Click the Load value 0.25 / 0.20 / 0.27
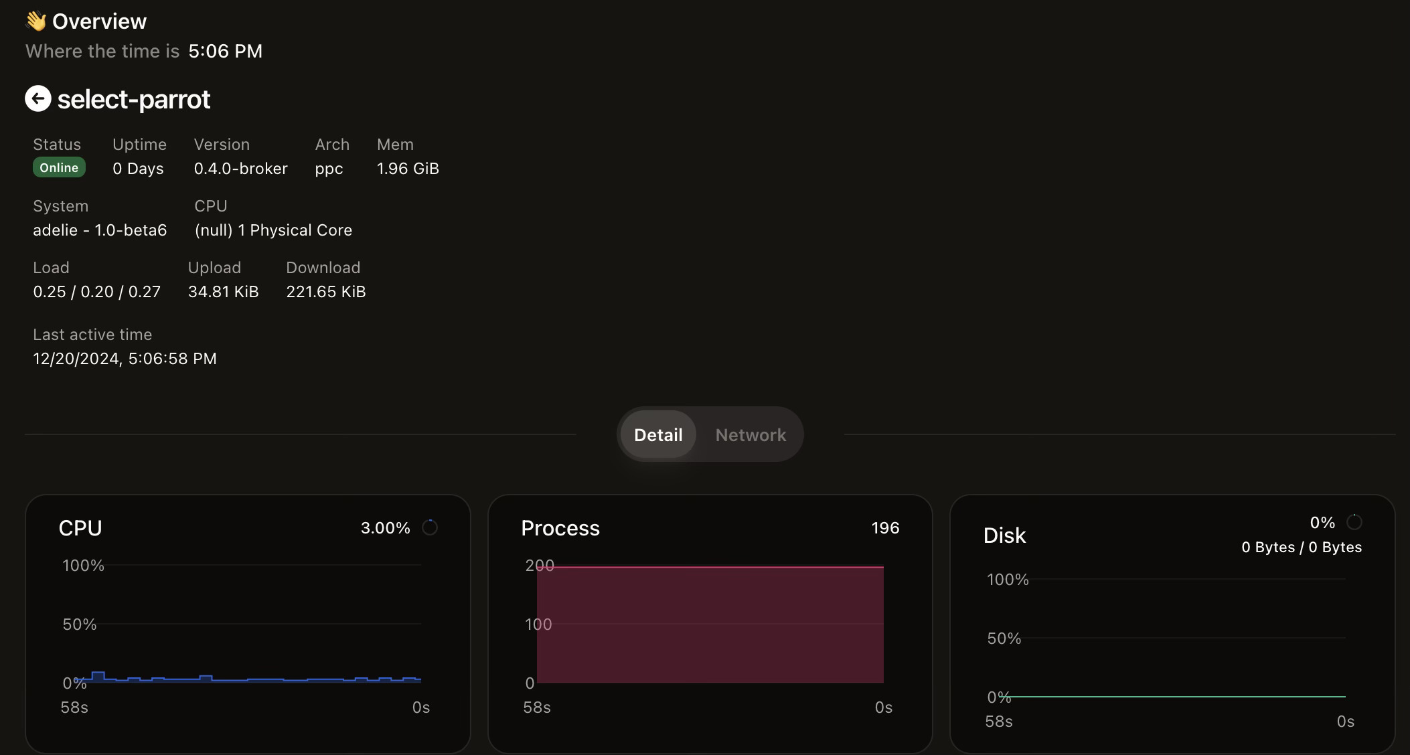1410x755 pixels. (x=97, y=292)
